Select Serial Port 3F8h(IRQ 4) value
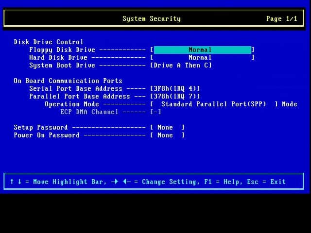This screenshot has width=311, height=233. (175, 88)
